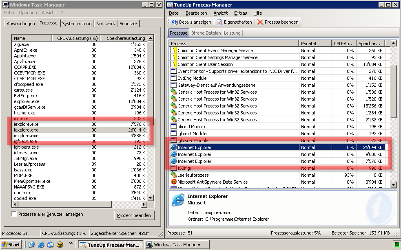Select oodled.exe process row

[80, 198]
